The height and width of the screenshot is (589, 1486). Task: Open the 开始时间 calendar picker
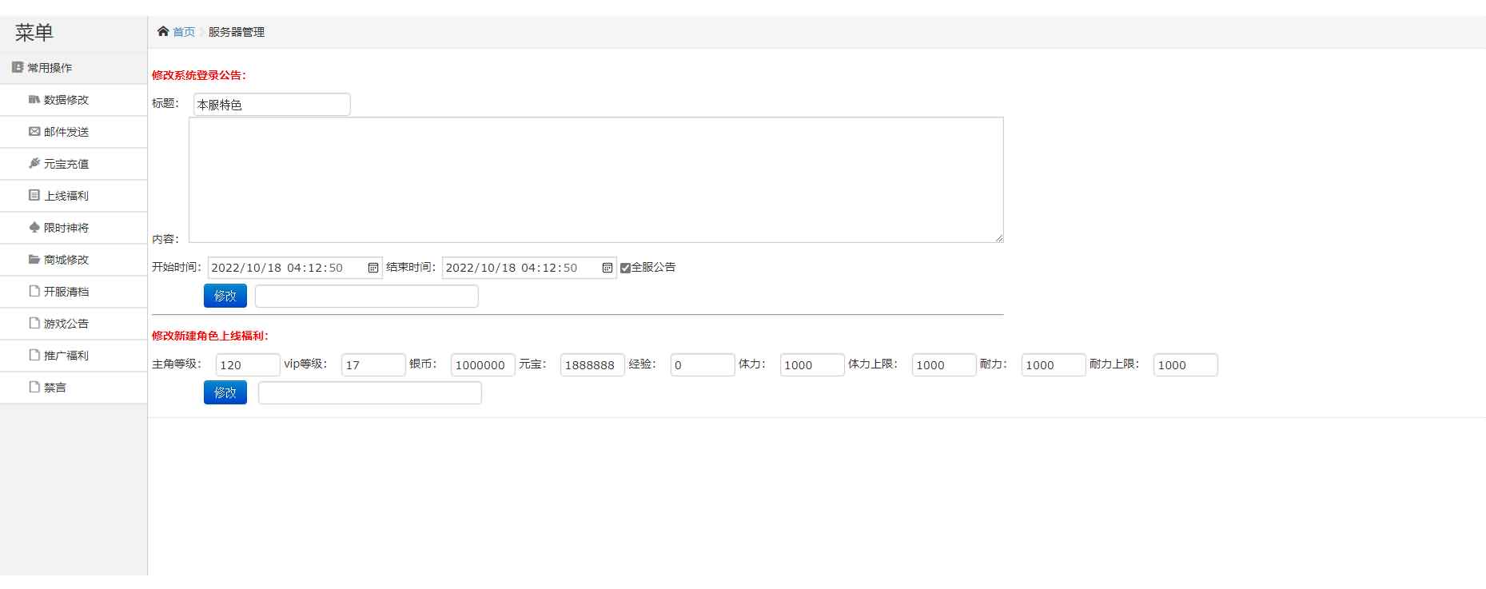[x=372, y=268]
